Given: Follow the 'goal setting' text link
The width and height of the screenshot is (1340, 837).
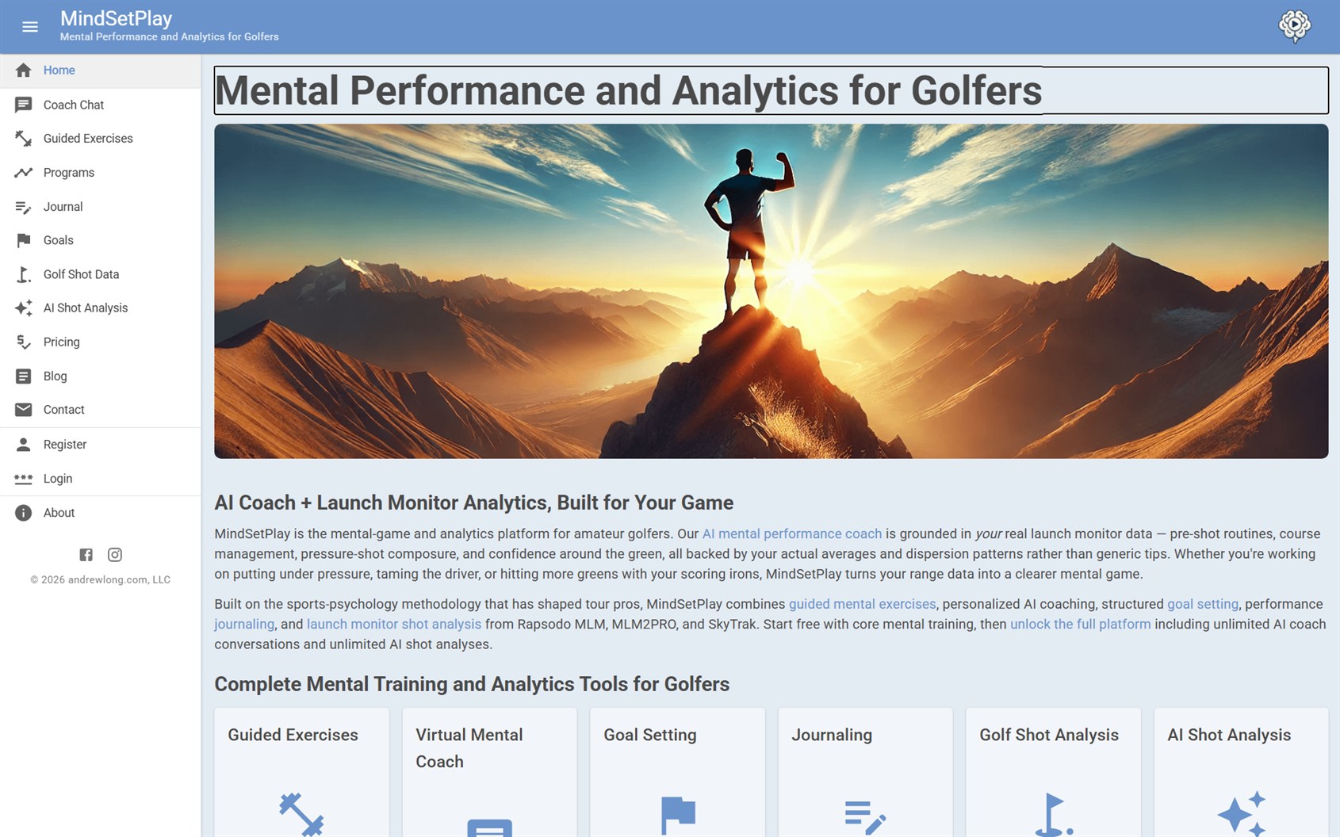Looking at the screenshot, I should 1202,604.
